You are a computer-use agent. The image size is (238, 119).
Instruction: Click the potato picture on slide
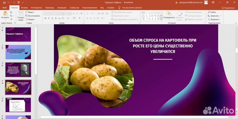(x=92, y=71)
